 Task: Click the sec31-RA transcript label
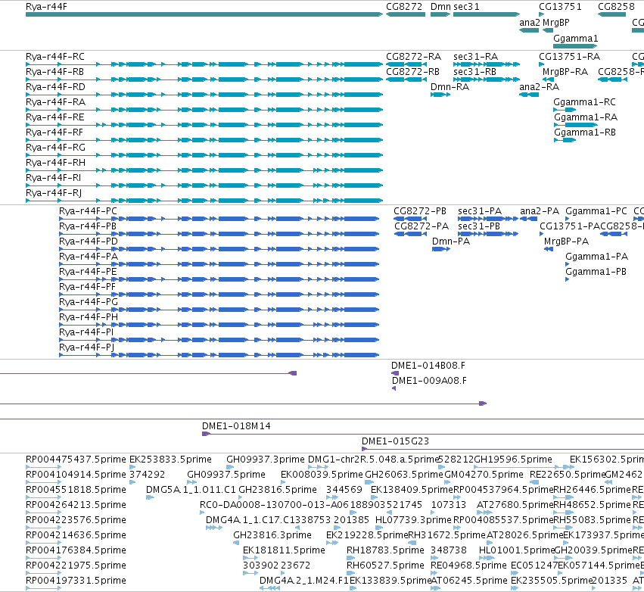[475, 57]
